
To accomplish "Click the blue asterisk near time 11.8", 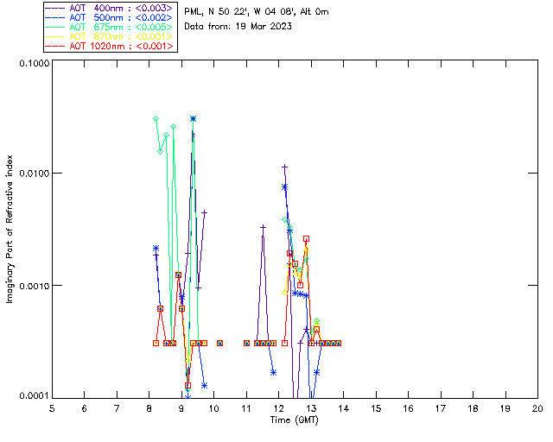I will [x=273, y=373].
